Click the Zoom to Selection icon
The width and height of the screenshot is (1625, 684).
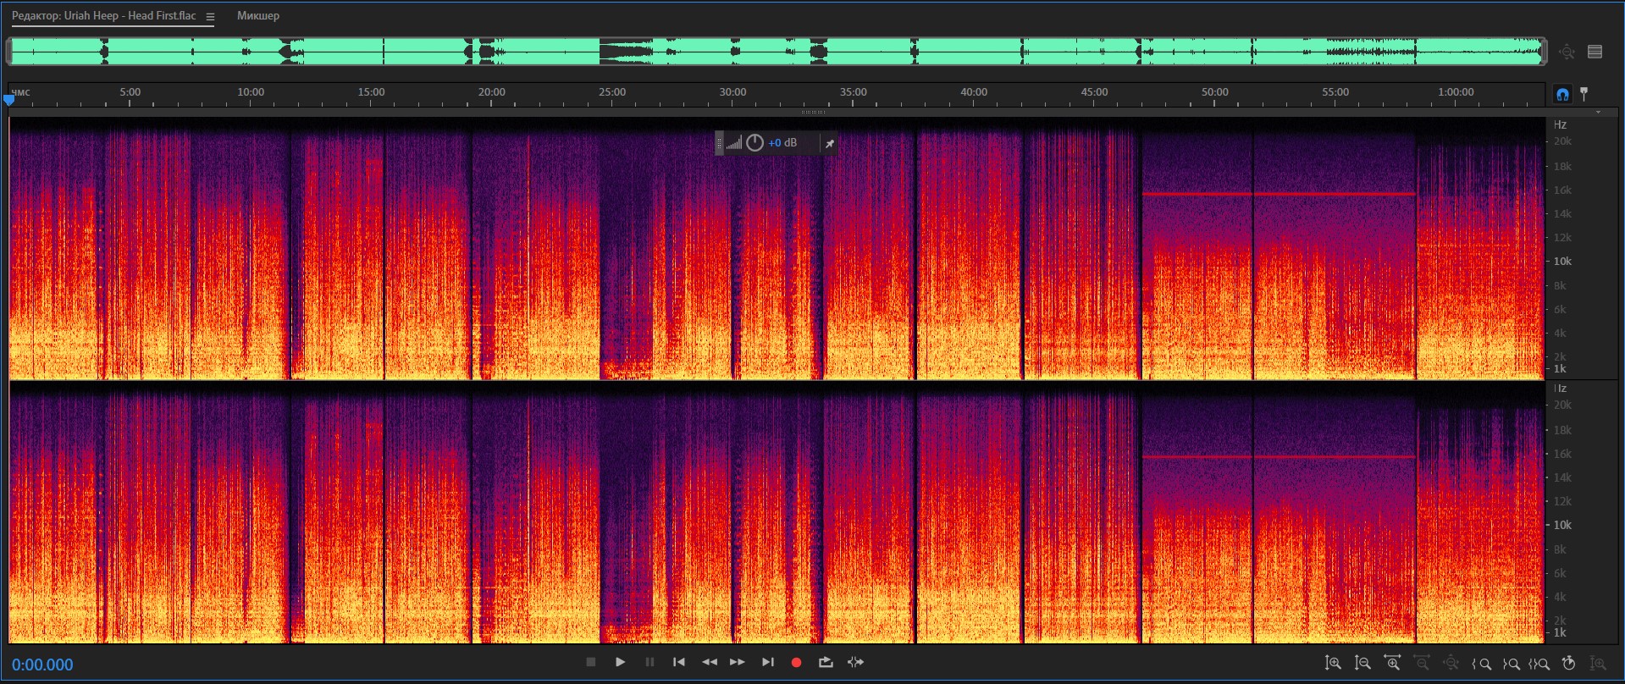point(1539,664)
